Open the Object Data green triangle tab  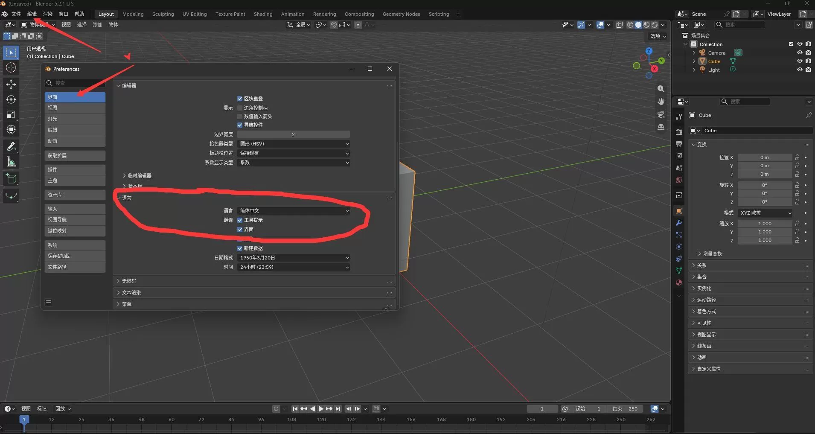tap(679, 271)
